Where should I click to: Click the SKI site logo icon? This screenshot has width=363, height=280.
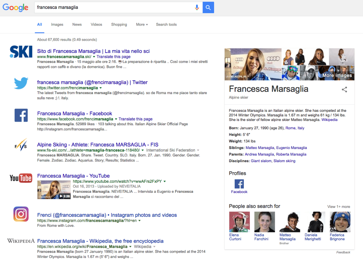coord(21,51)
